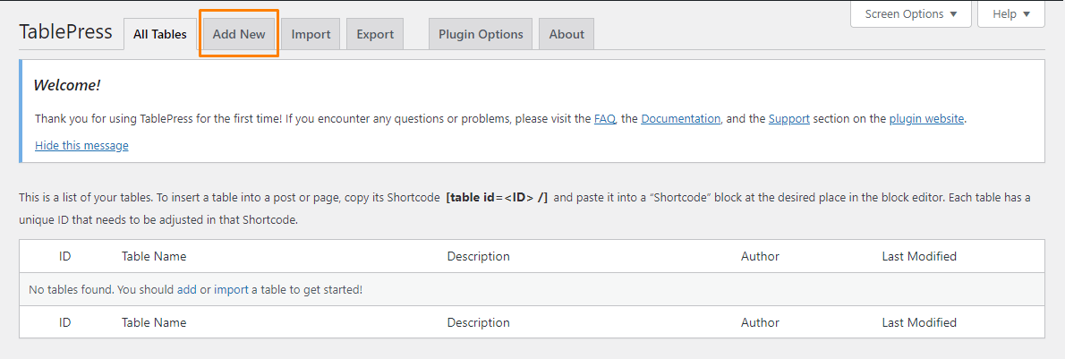
Task: Click Hide this message
Action: (81, 145)
